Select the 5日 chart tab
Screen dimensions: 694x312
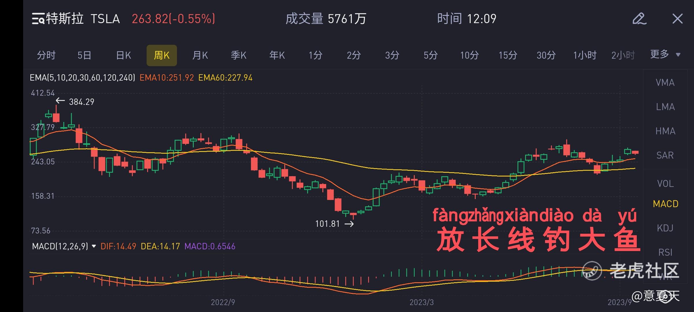coord(84,55)
